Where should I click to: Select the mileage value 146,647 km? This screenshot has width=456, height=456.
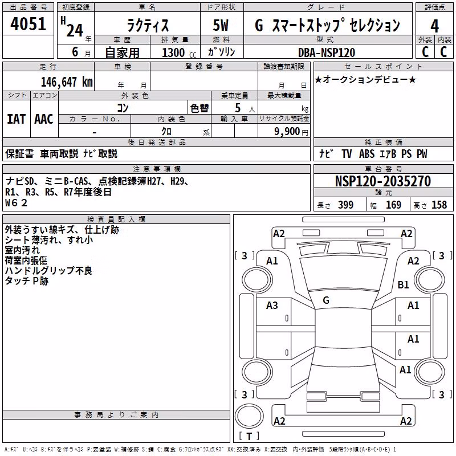67,82
